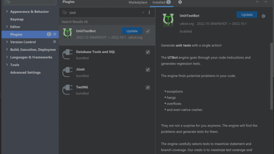Expand the Version Control group
The width and height of the screenshot is (274, 154).
pos(7,42)
